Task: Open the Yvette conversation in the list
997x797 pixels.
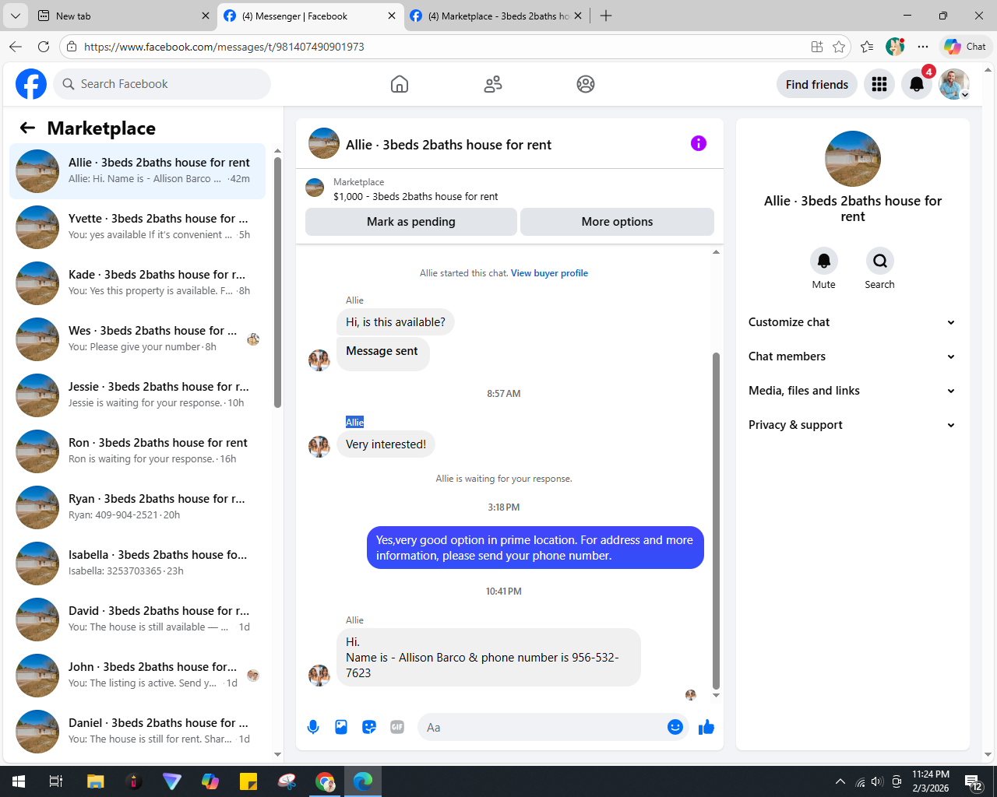Action: point(137,227)
